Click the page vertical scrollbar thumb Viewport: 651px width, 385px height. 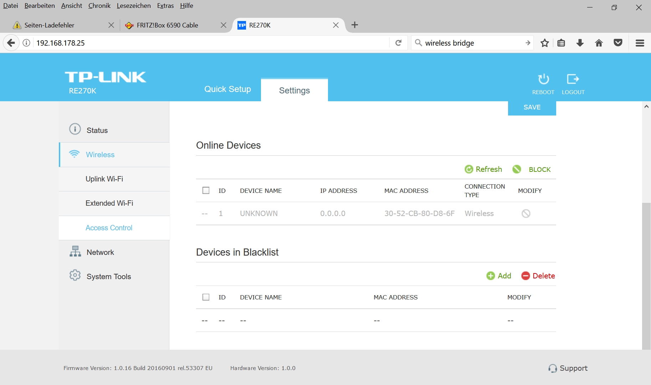point(646,274)
